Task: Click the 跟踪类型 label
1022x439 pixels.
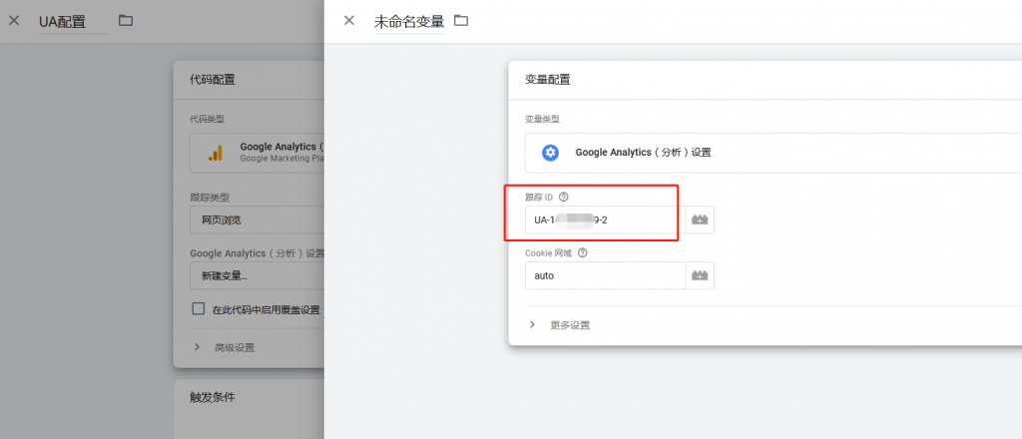Action: click(210, 197)
